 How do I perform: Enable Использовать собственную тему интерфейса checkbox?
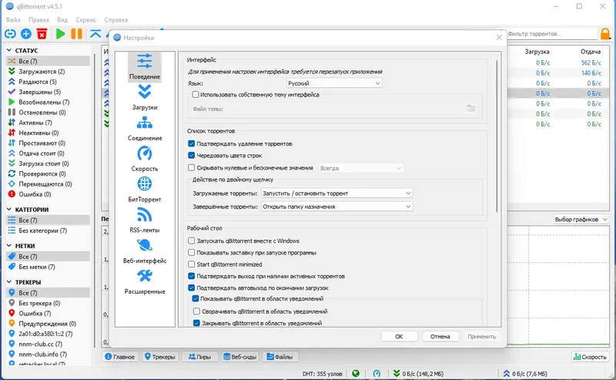coord(196,94)
